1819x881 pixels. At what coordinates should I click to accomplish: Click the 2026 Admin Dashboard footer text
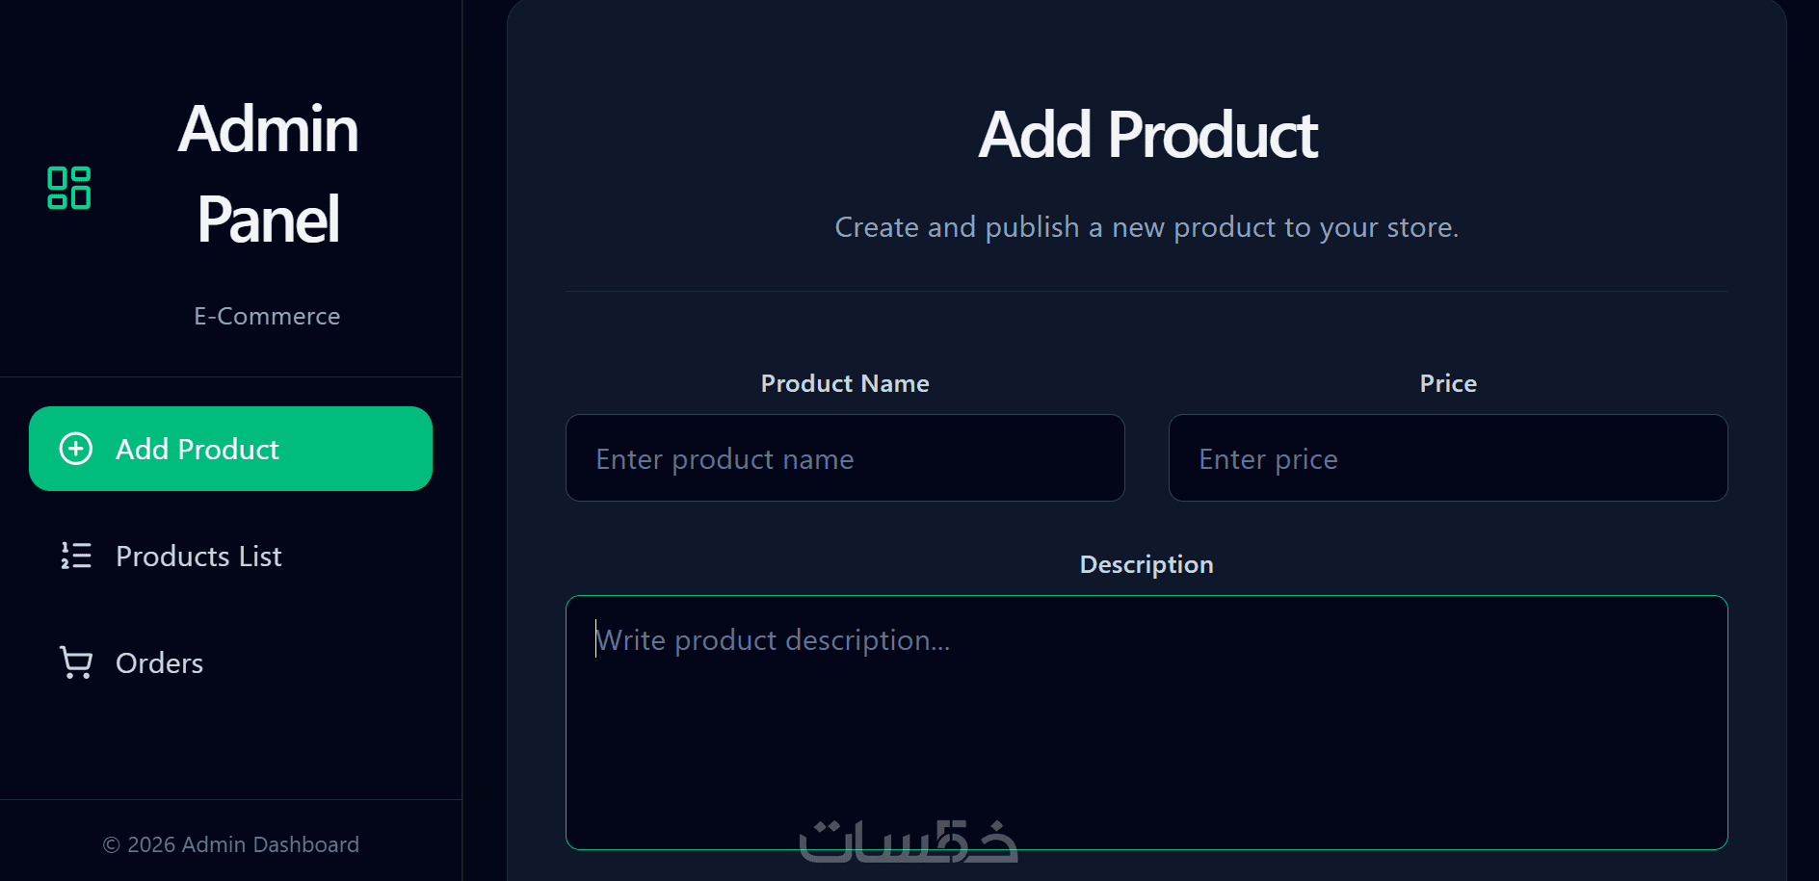coord(243,844)
